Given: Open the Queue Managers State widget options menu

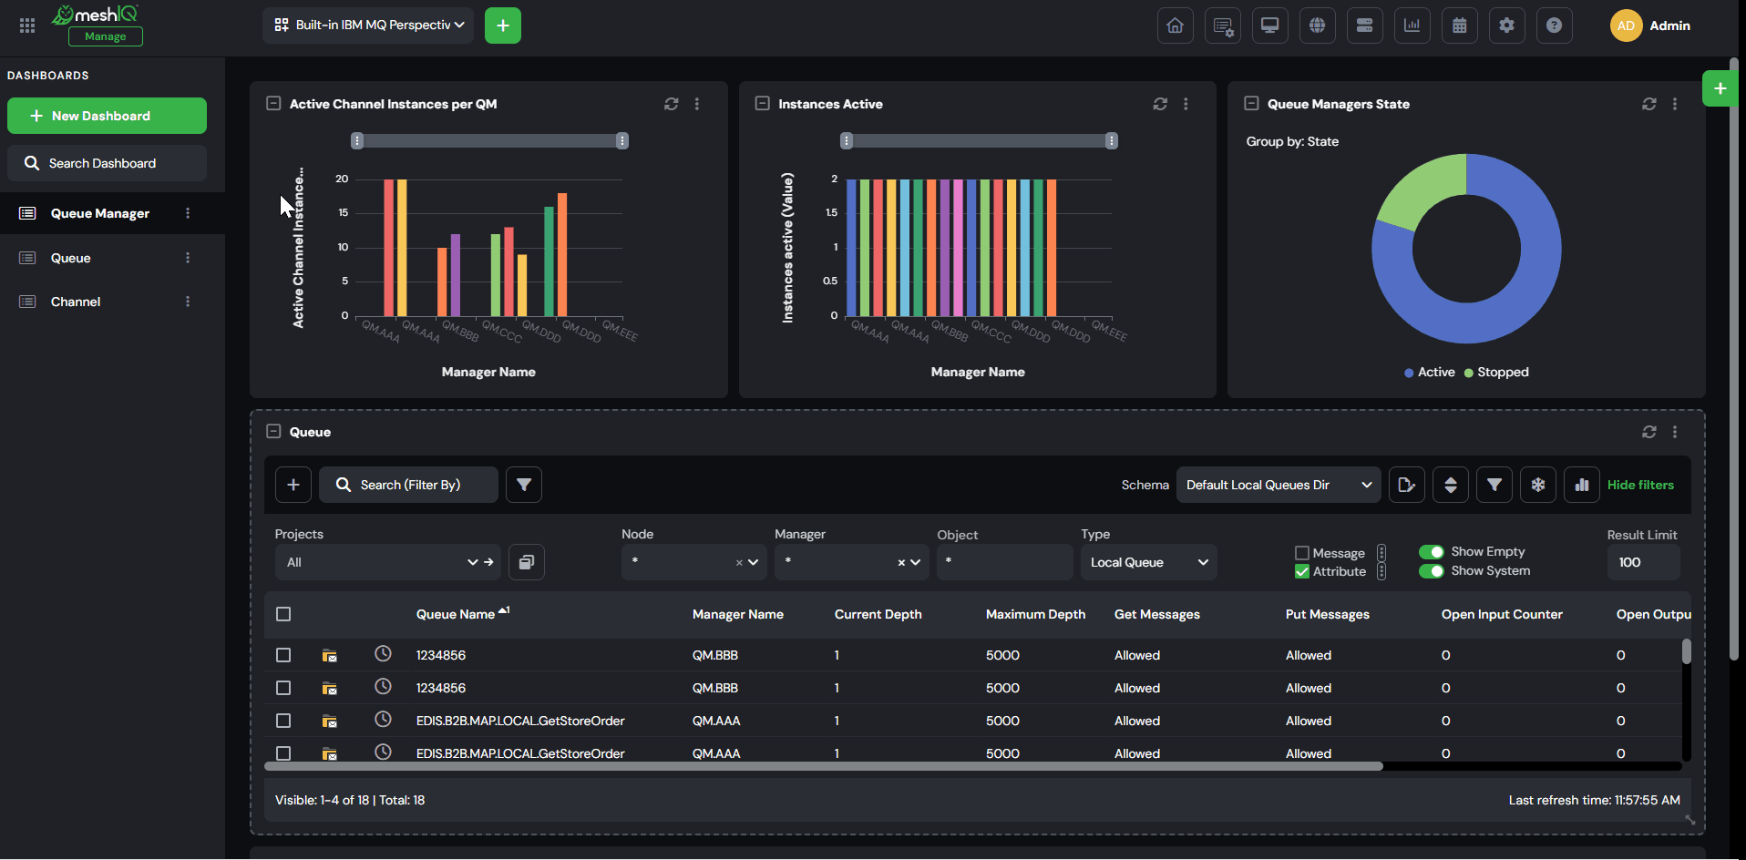Looking at the screenshot, I should (1675, 104).
